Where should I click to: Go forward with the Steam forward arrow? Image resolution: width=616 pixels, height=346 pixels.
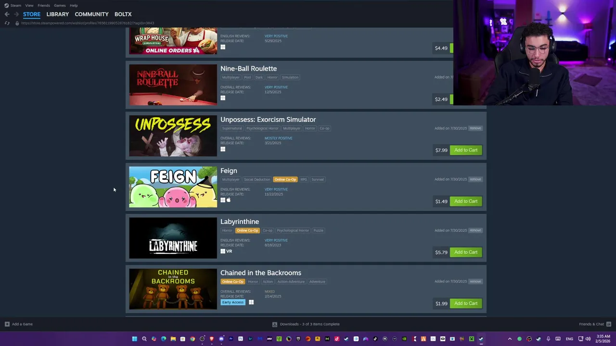tap(16, 14)
